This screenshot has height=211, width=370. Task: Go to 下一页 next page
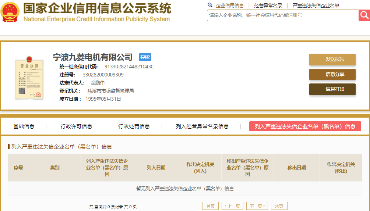(x=257, y=206)
